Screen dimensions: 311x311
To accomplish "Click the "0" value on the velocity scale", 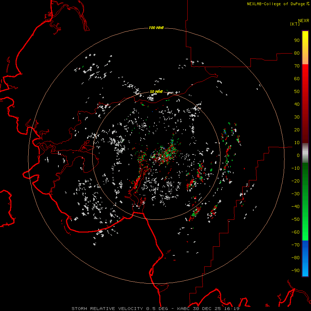I will click(x=298, y=155).
